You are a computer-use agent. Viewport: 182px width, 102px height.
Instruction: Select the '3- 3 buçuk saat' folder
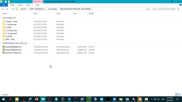(x=11, y=33)
